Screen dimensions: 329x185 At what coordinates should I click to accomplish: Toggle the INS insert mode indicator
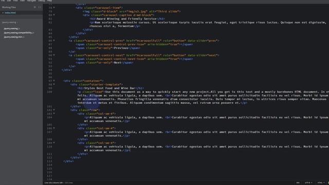(x=298, y=183)
